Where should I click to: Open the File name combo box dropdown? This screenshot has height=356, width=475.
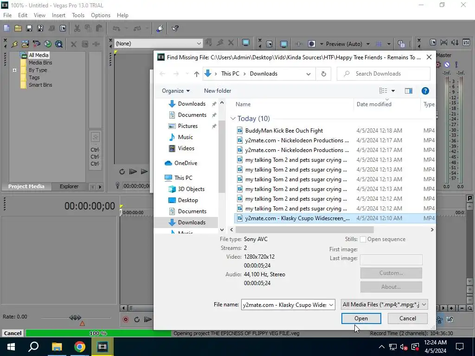[x=331, y=305]
